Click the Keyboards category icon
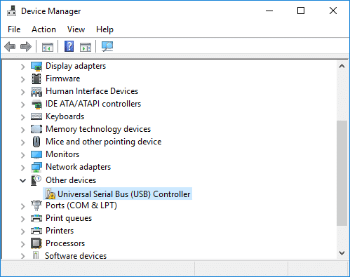The width and height of the screenshot is (350, 277). point(36,116)
